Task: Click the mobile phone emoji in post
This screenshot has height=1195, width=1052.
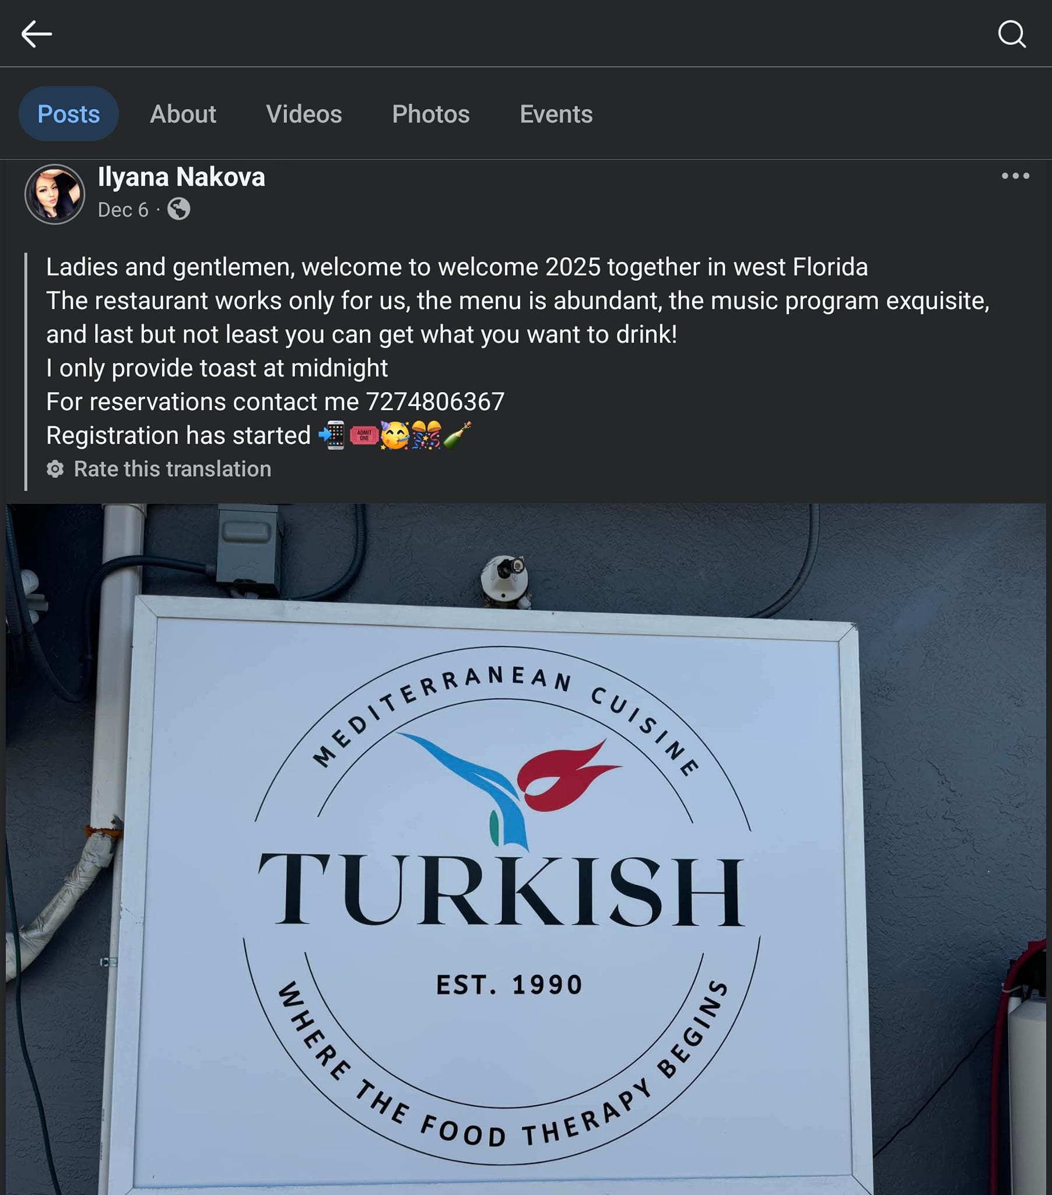Action: (x=332, y=435)
